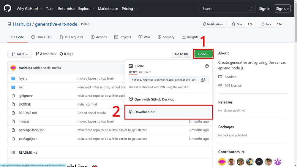The image size is (297, 167).
Task: Open the Releases heading link
Action: [x=225, y=102]
